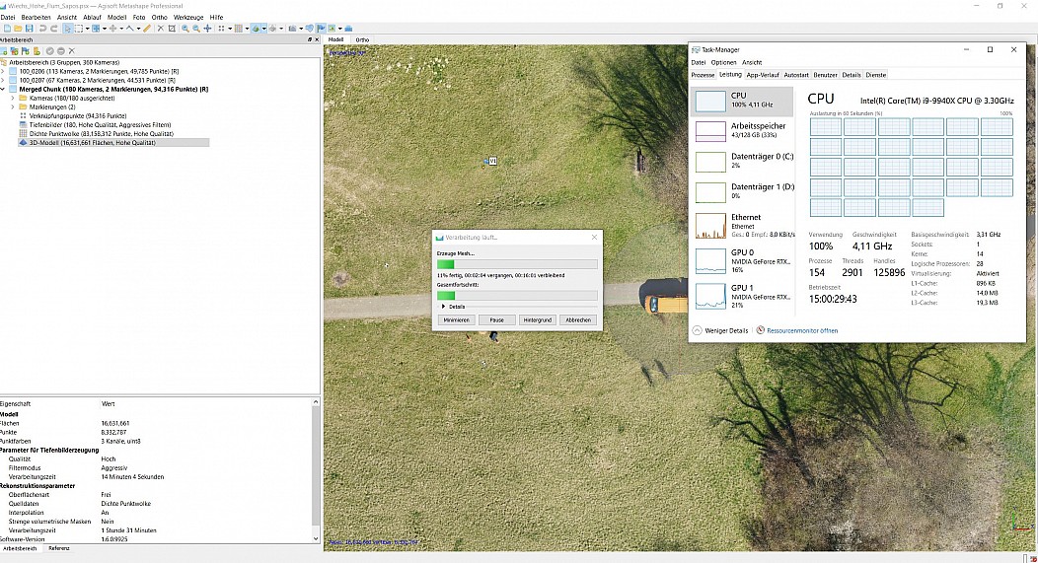Expand the Kameras folder node
The height and width of the screenshot is (563, 1038).
pyautogui.click(x=13, y=98)
